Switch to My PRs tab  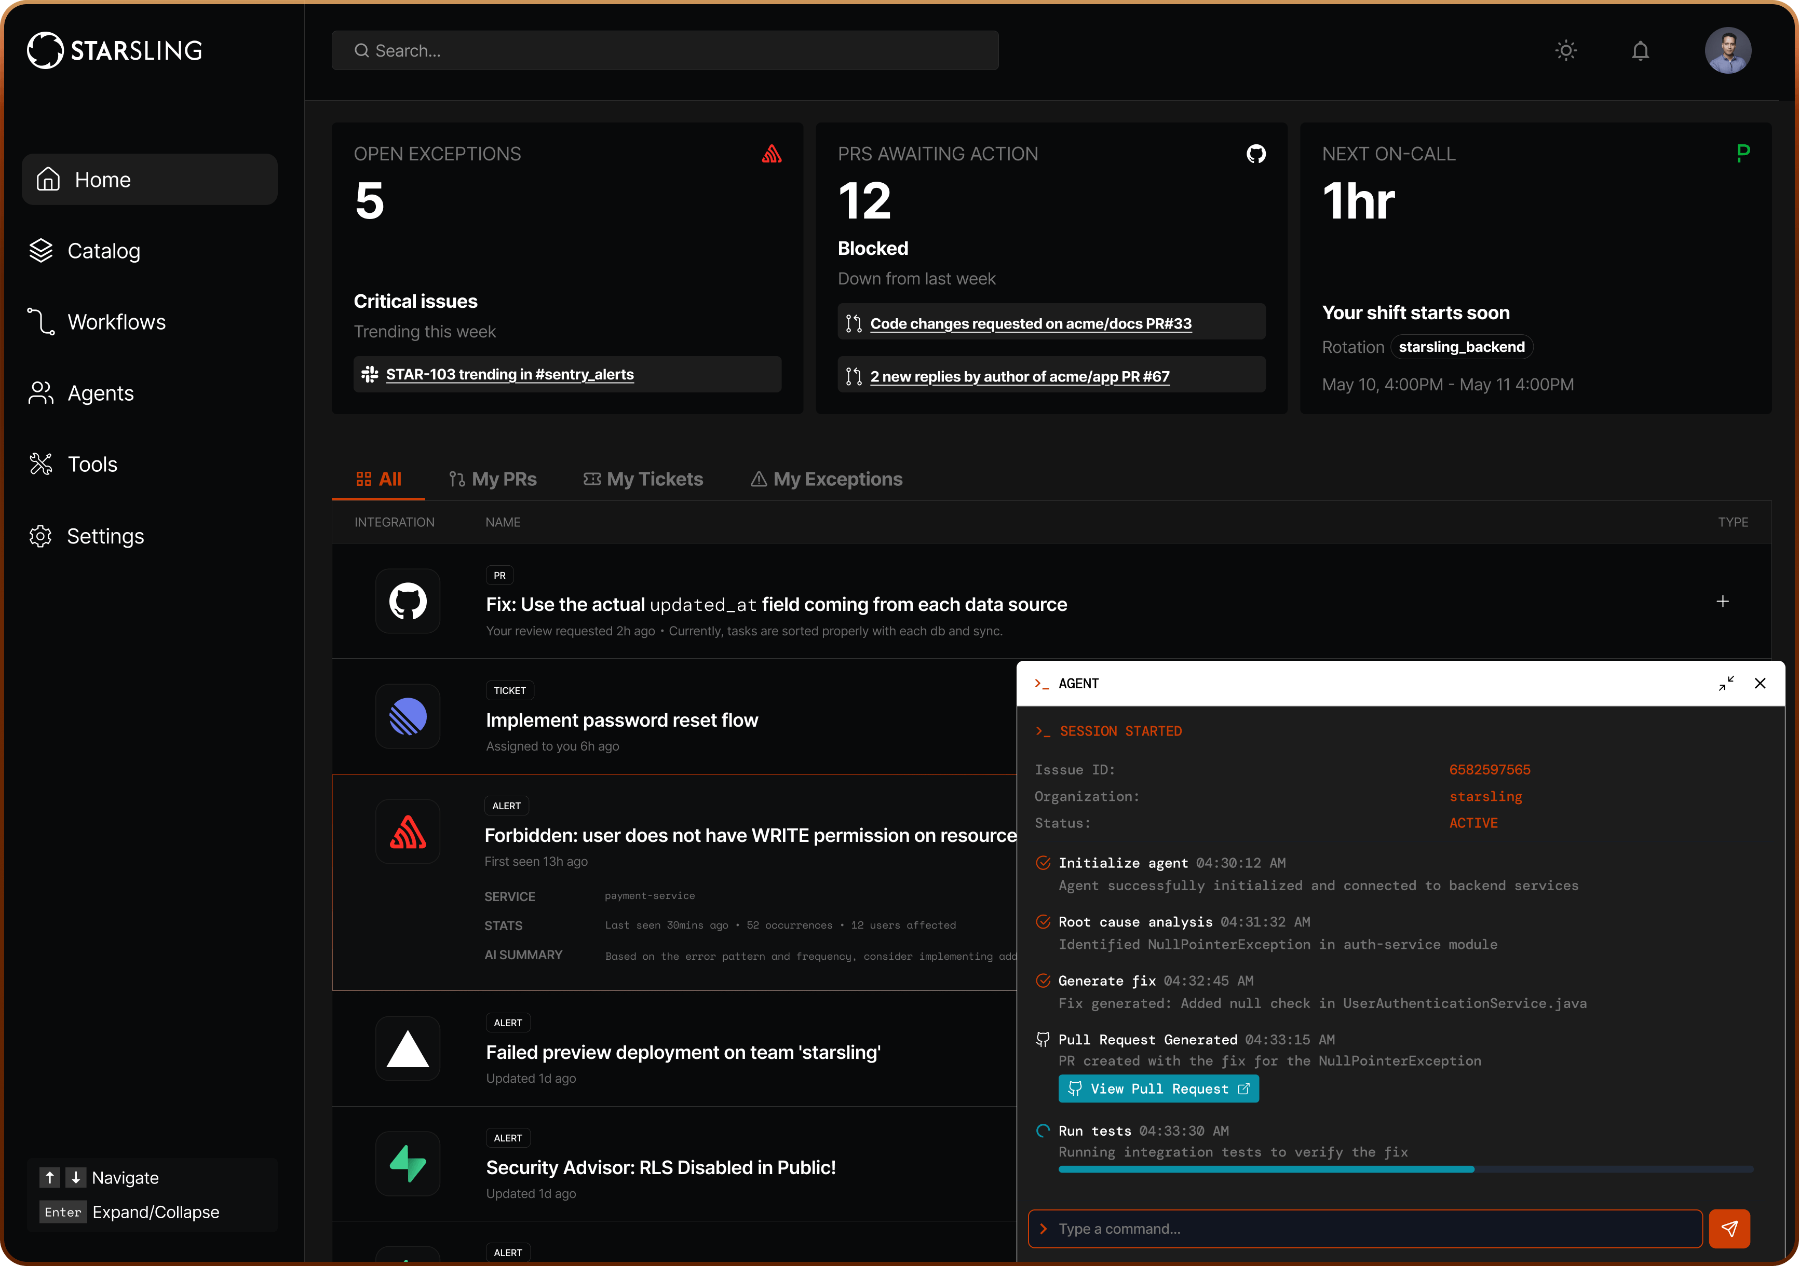point(493,479)
